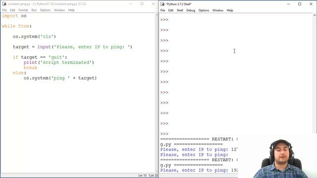Screen dimensions: 317x178
Task: Minimize the constant-ping.py editor window
Action: pyautogui.click(x=131, y=4)
